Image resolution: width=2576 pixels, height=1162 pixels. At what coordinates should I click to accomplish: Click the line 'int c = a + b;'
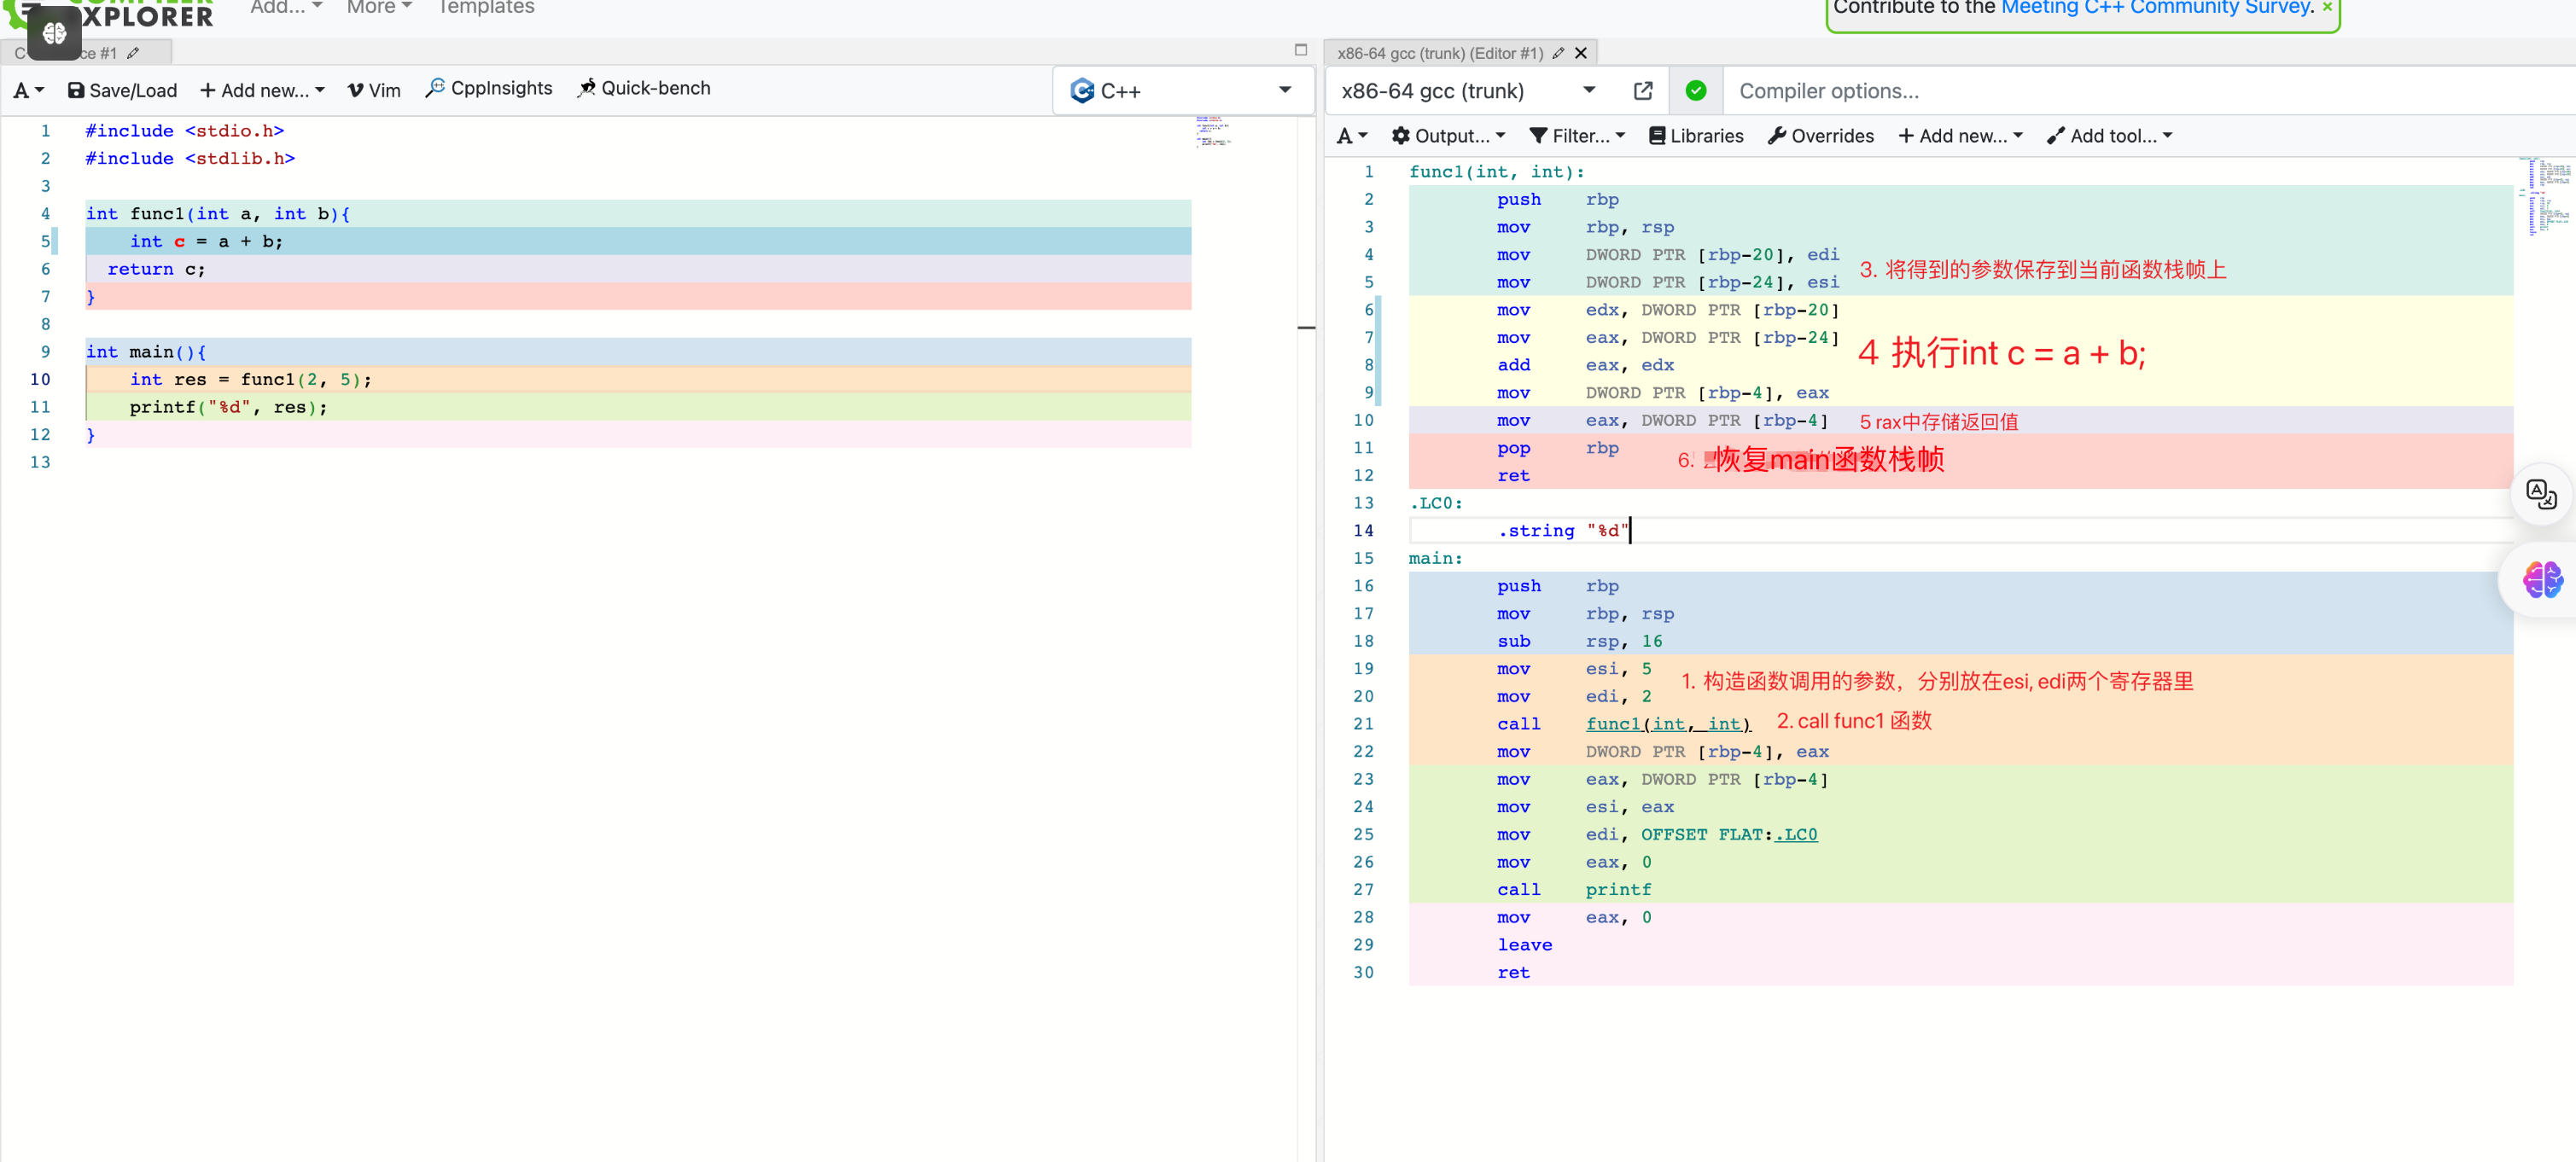(x=206, y=241)
